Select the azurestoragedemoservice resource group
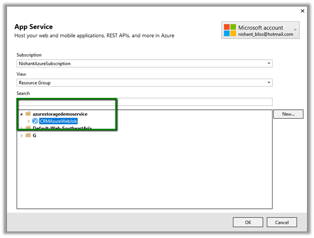The height and width of the screenshot is (238, 314). coord(60,114)
